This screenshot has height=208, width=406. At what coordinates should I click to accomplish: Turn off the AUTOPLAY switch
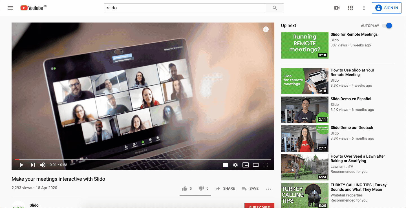click(387, 26)
